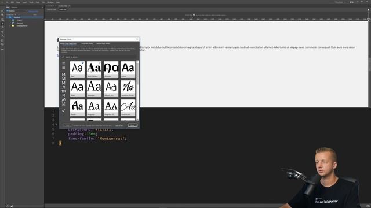Click the File Management toolbar icon
Viewport: 371px width, 208px height.
pos(2,15)
